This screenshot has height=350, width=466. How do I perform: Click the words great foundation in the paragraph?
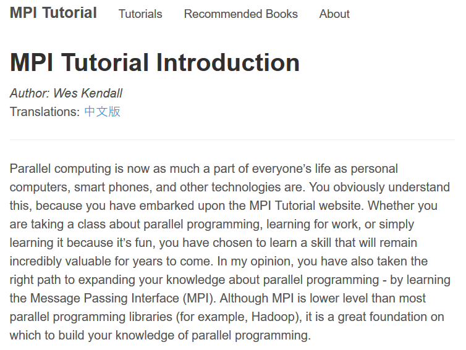[391, 317]
